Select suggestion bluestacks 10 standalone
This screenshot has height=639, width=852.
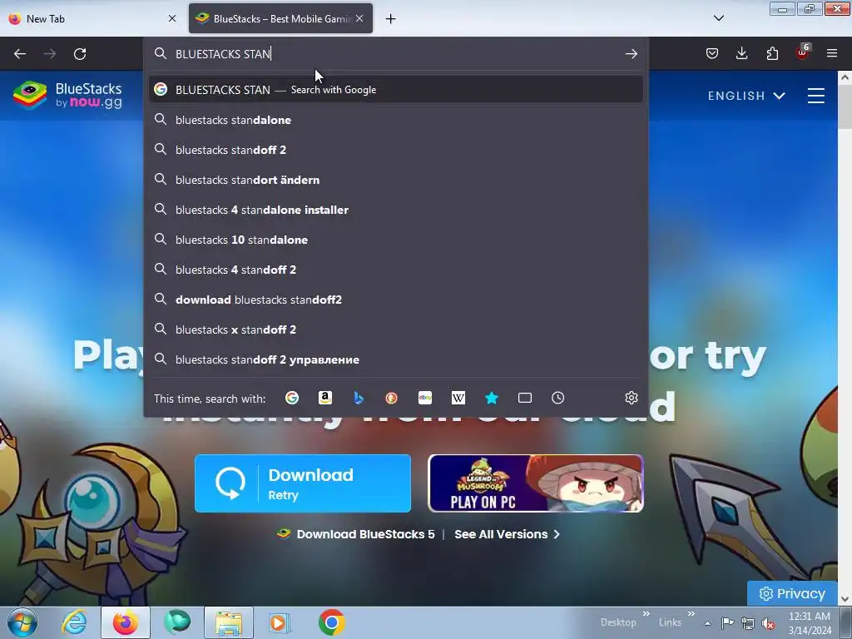(395, 240)
